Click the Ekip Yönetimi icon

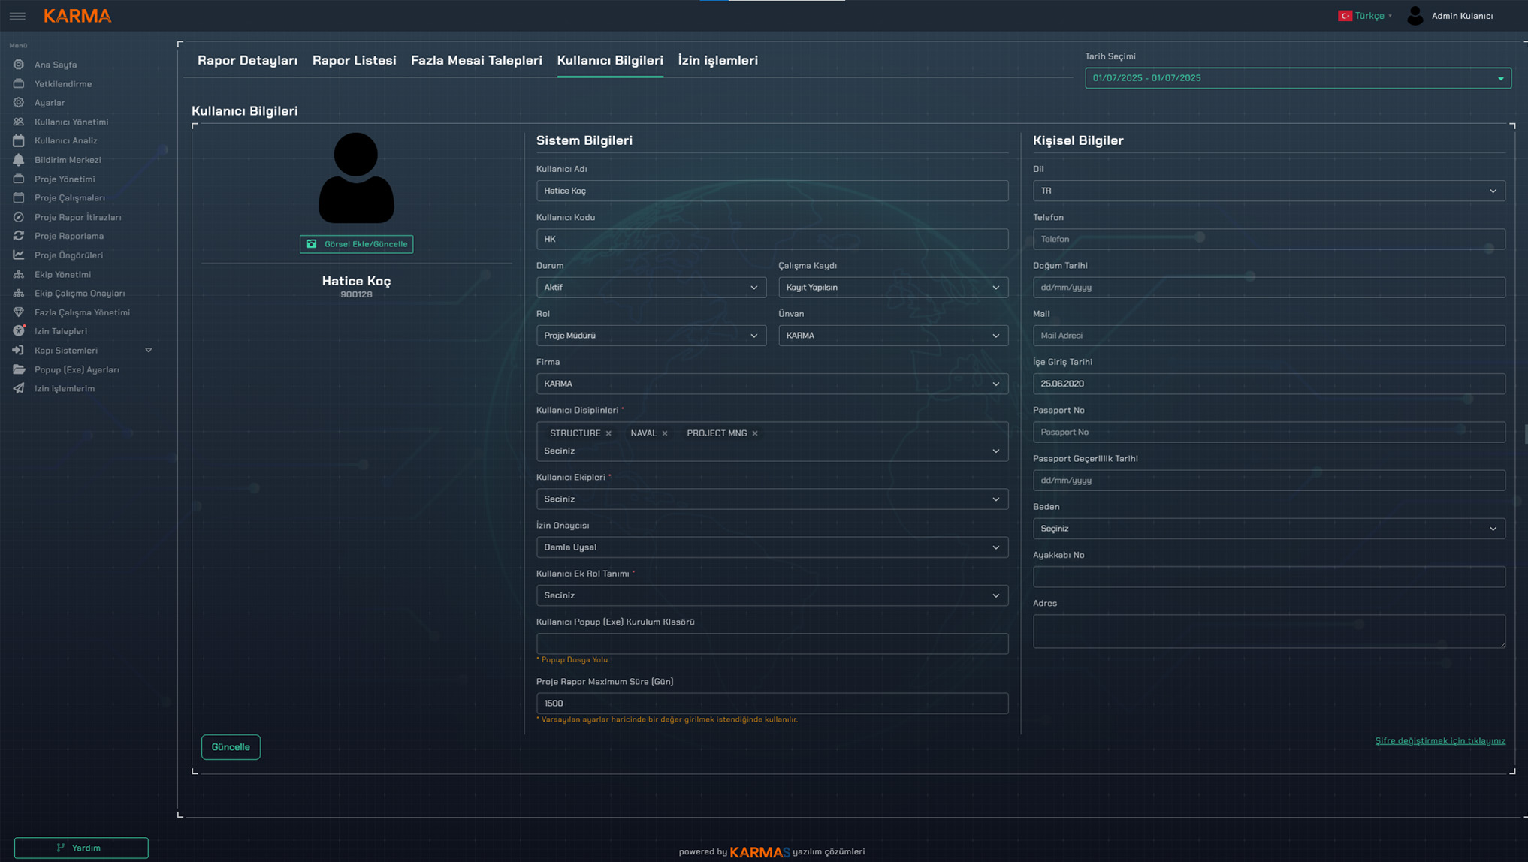point(19,274)
